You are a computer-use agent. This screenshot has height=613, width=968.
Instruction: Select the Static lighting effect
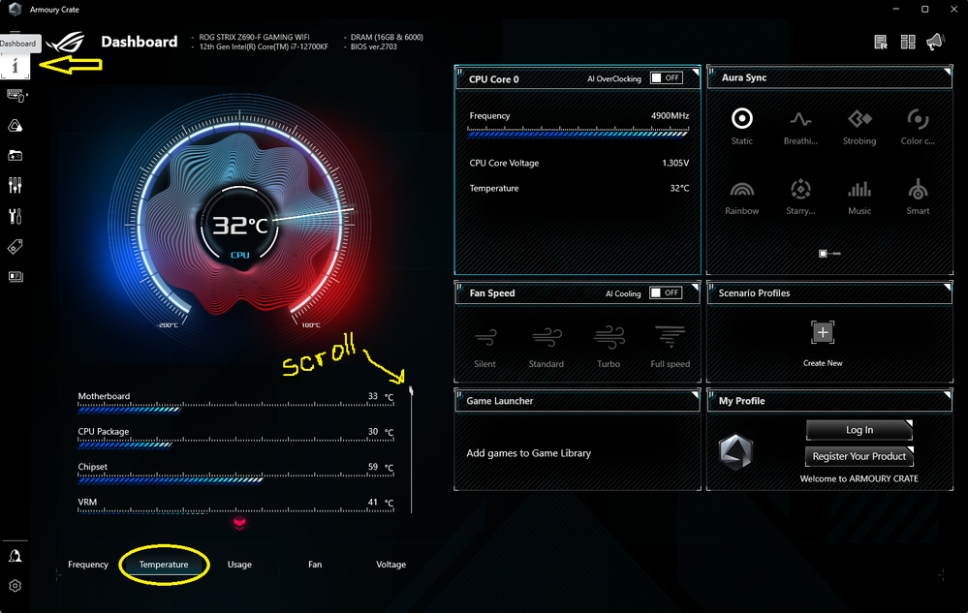pos(742,127)
